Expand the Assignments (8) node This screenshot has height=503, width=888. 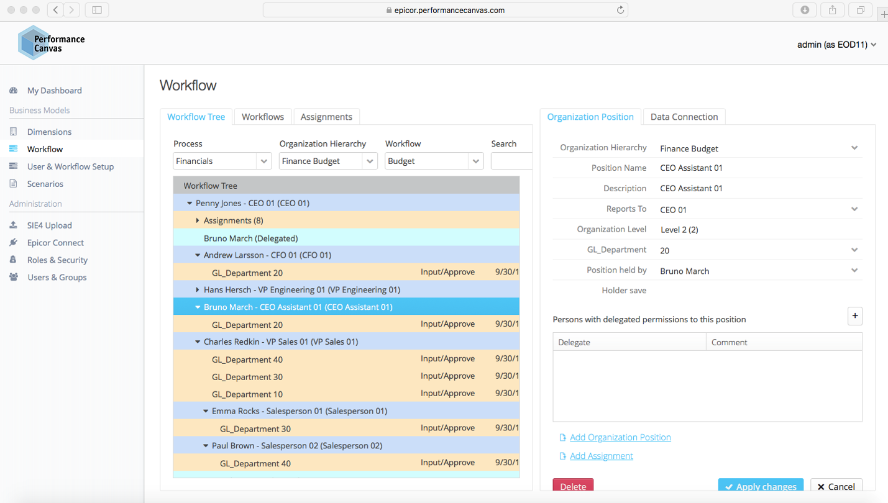pyautogui.click(x=200, y=220)
